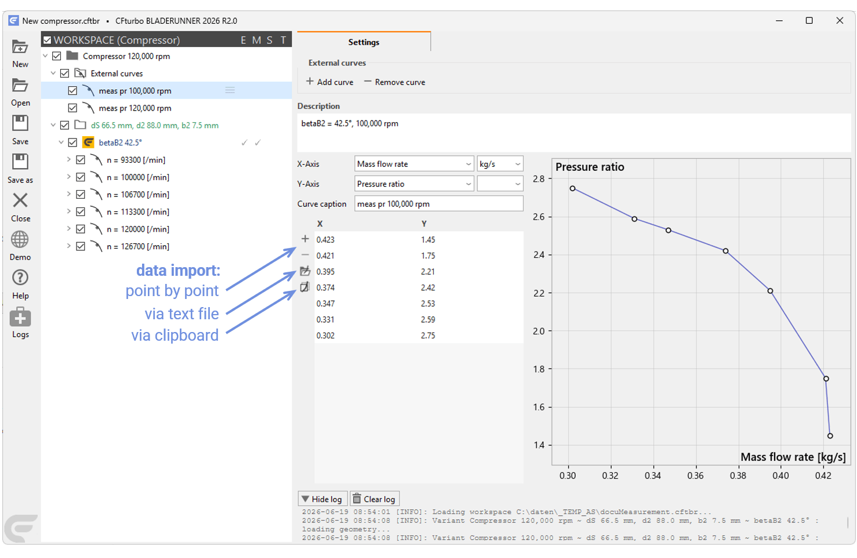Click the Curve caption input field
Image resolution: width=857 pixels, height=558 pixels.
pos(439,204)
